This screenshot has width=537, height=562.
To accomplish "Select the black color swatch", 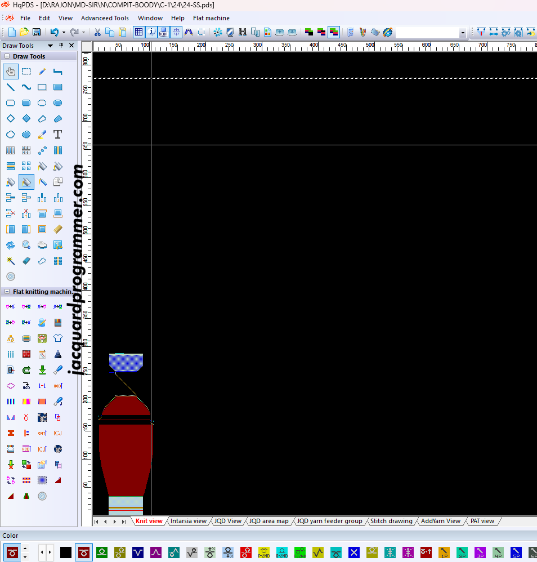I will point(66,552).
